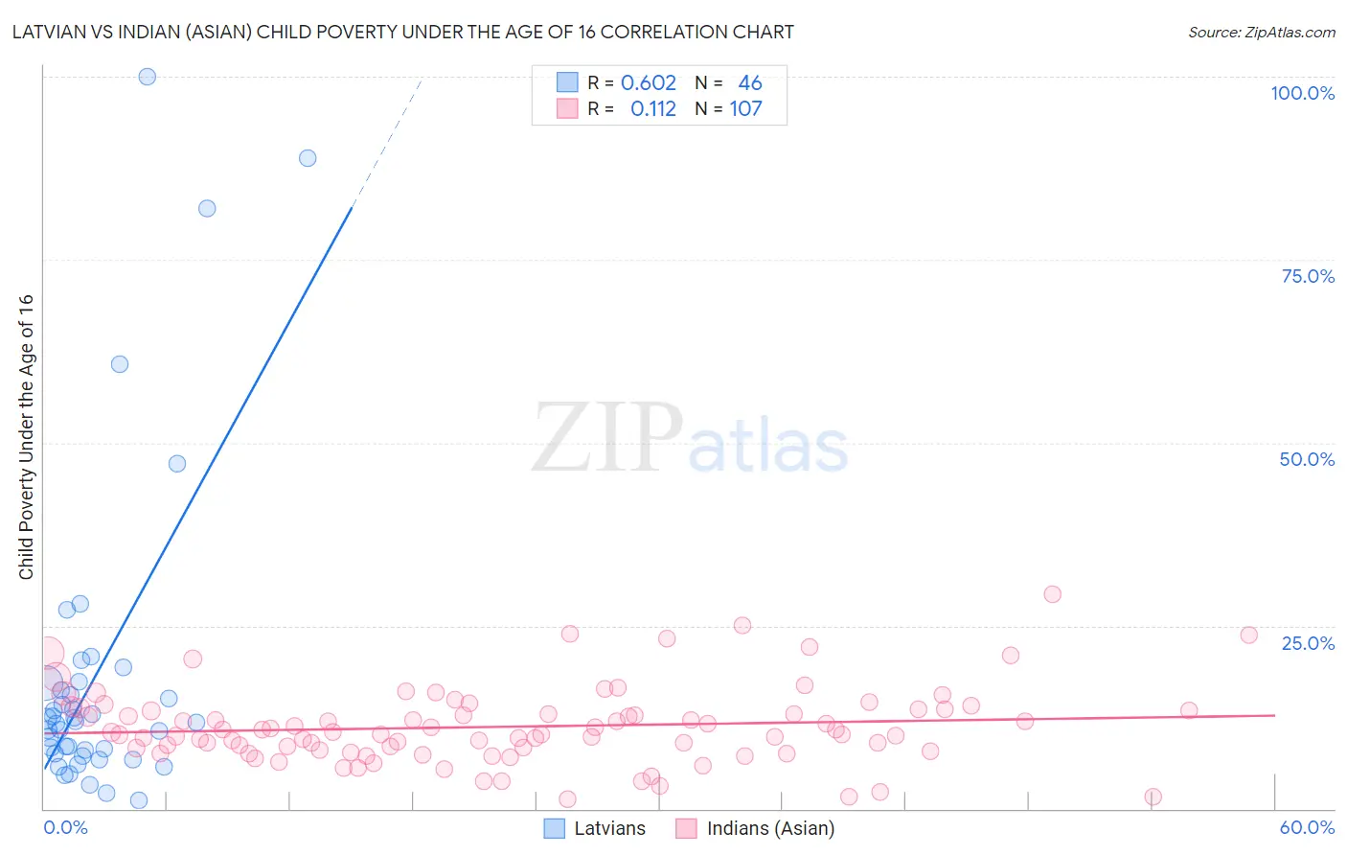1347x855 pixels.
Task: Click the topmost blue data point at 100%
Action: (x=148, y=77)
